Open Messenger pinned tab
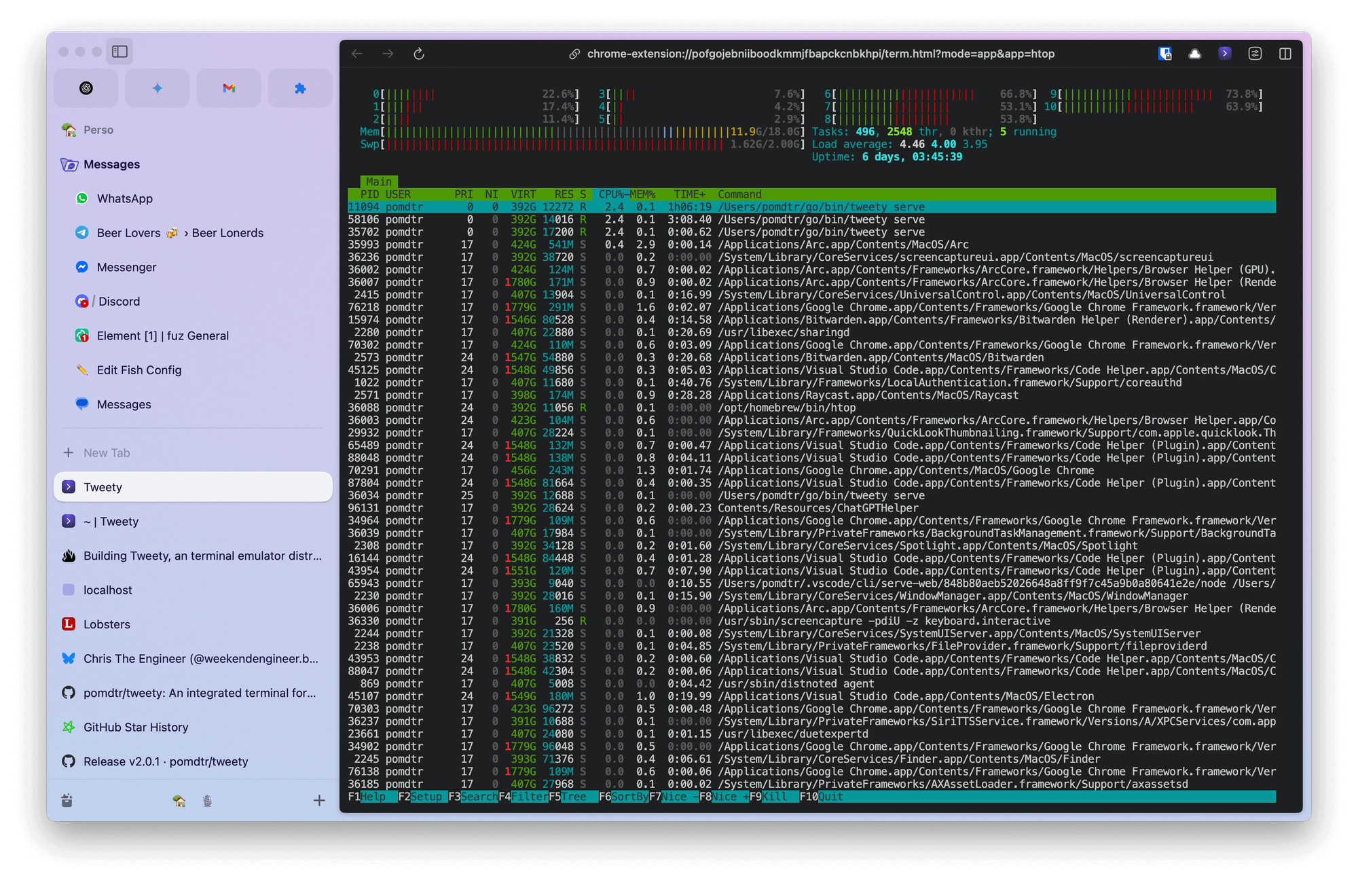This screenshot has height=883, width=1358. 193,267
